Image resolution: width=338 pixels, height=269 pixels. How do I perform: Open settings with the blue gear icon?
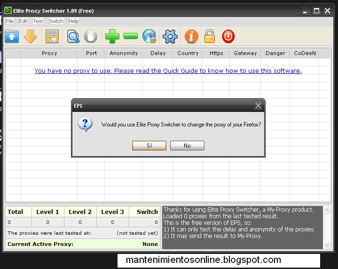(x=170, y=37)
